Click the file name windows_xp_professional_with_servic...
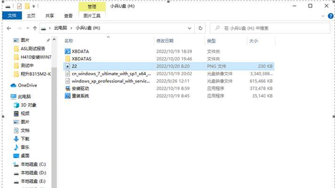 111,81
